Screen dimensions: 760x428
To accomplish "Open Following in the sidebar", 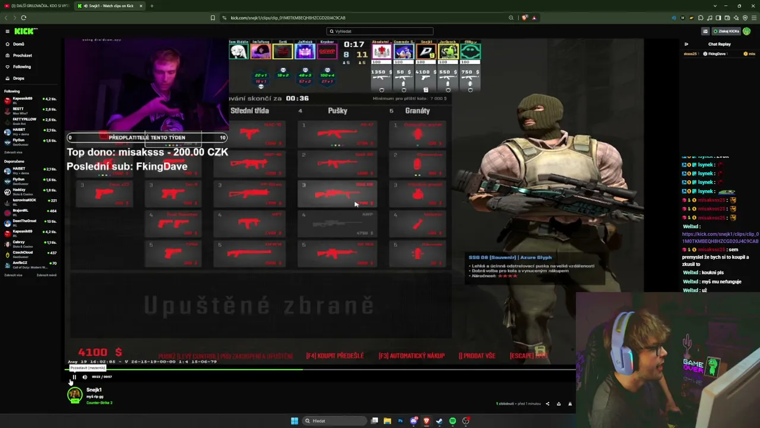I will tap(22, 67).
